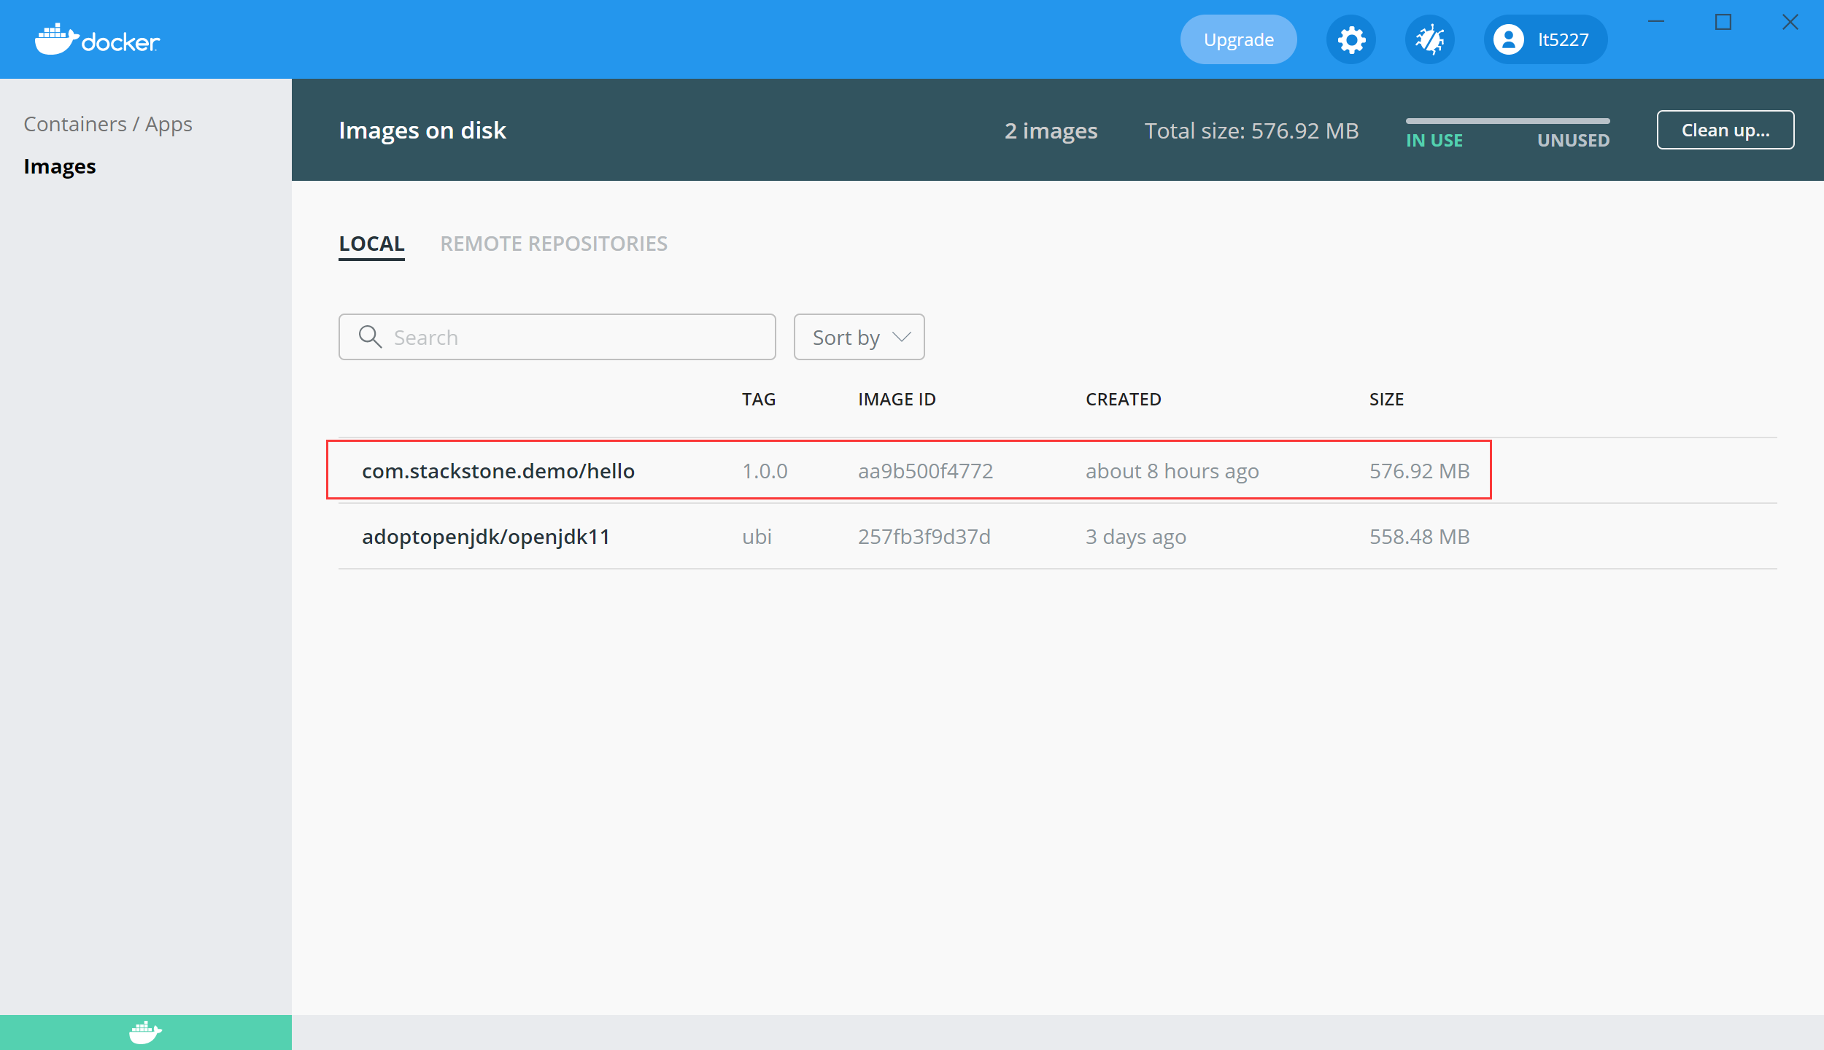Click the Upgrade button

1238,39
